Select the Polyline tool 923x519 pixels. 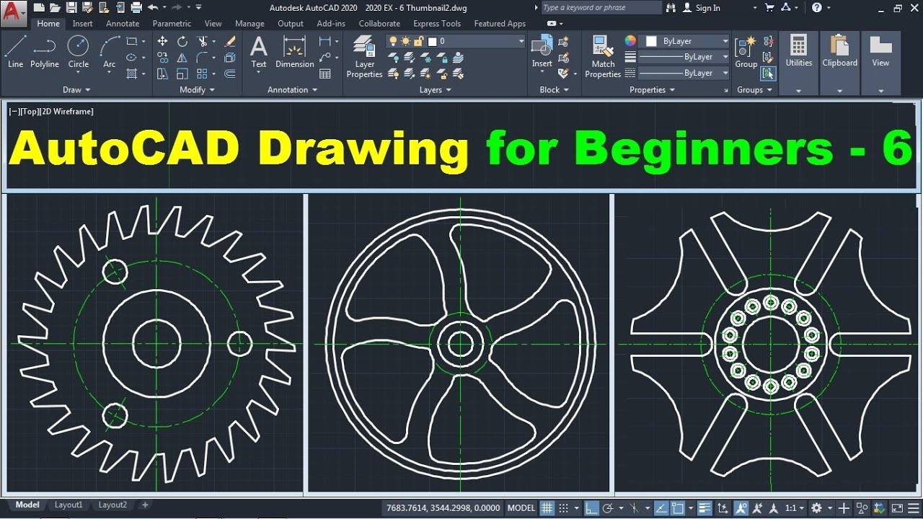(x=44, y=52)
